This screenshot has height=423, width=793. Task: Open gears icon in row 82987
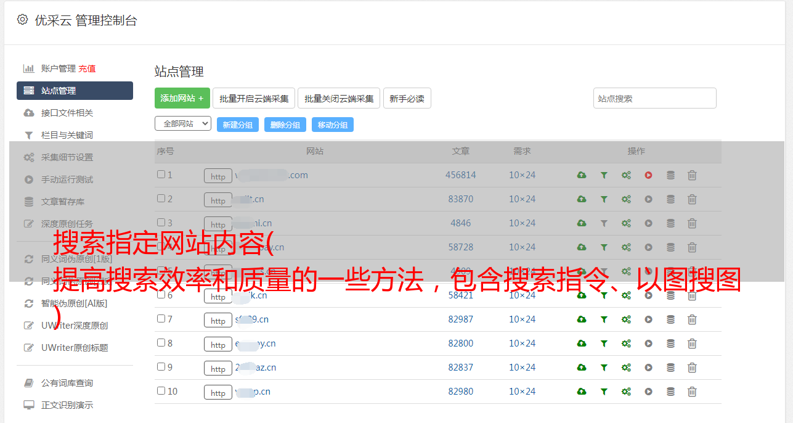[626, 319]
